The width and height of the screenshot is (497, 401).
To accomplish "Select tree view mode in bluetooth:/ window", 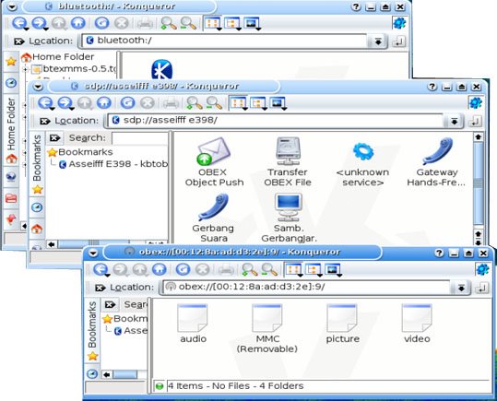I will tap(232, 23).
